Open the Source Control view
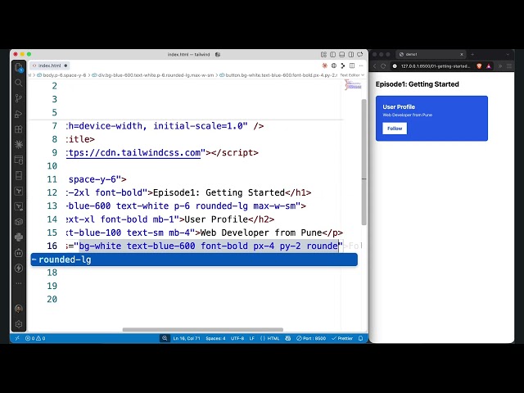 click(19, 98)
